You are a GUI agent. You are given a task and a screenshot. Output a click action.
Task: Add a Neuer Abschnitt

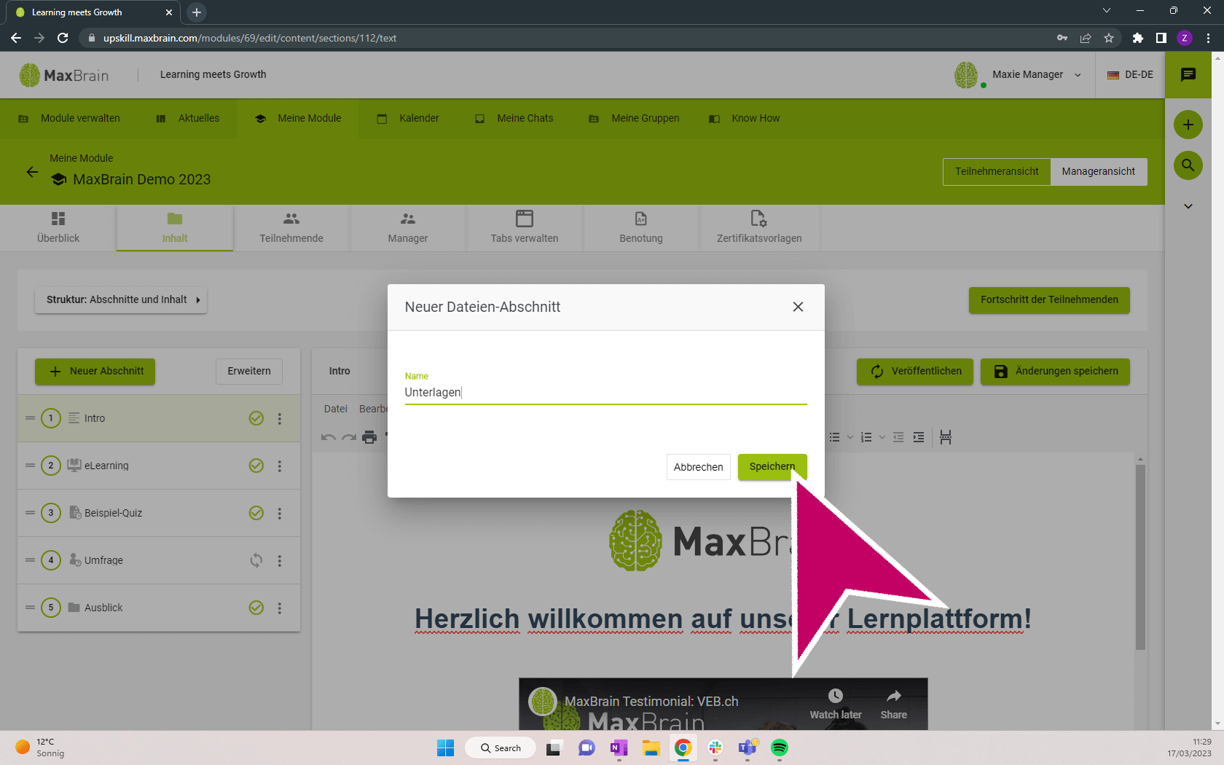95,371
